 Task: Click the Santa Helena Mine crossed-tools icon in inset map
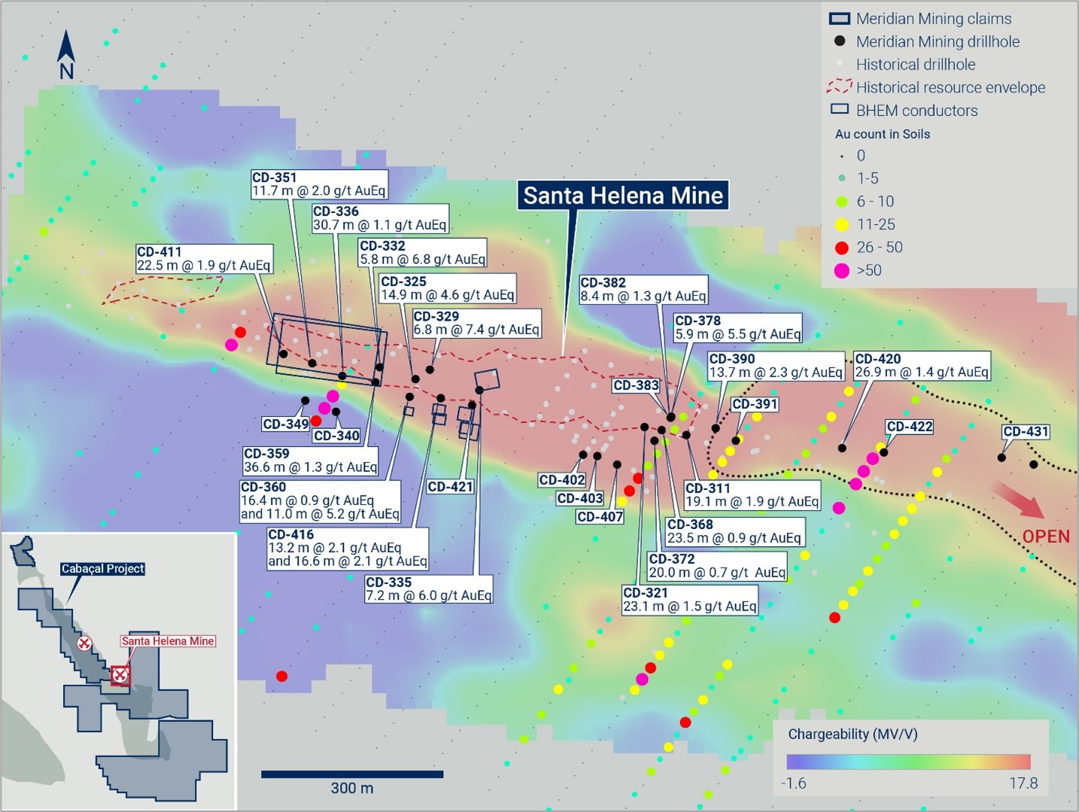pyautogui.click(x=120, y=675)
